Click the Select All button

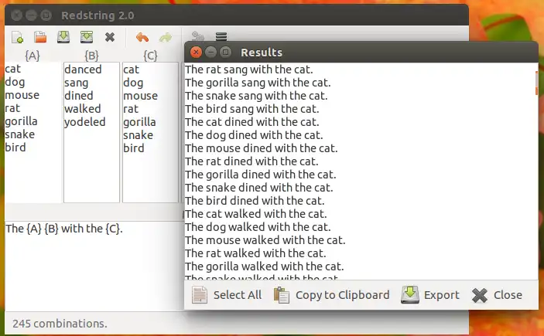227,295
